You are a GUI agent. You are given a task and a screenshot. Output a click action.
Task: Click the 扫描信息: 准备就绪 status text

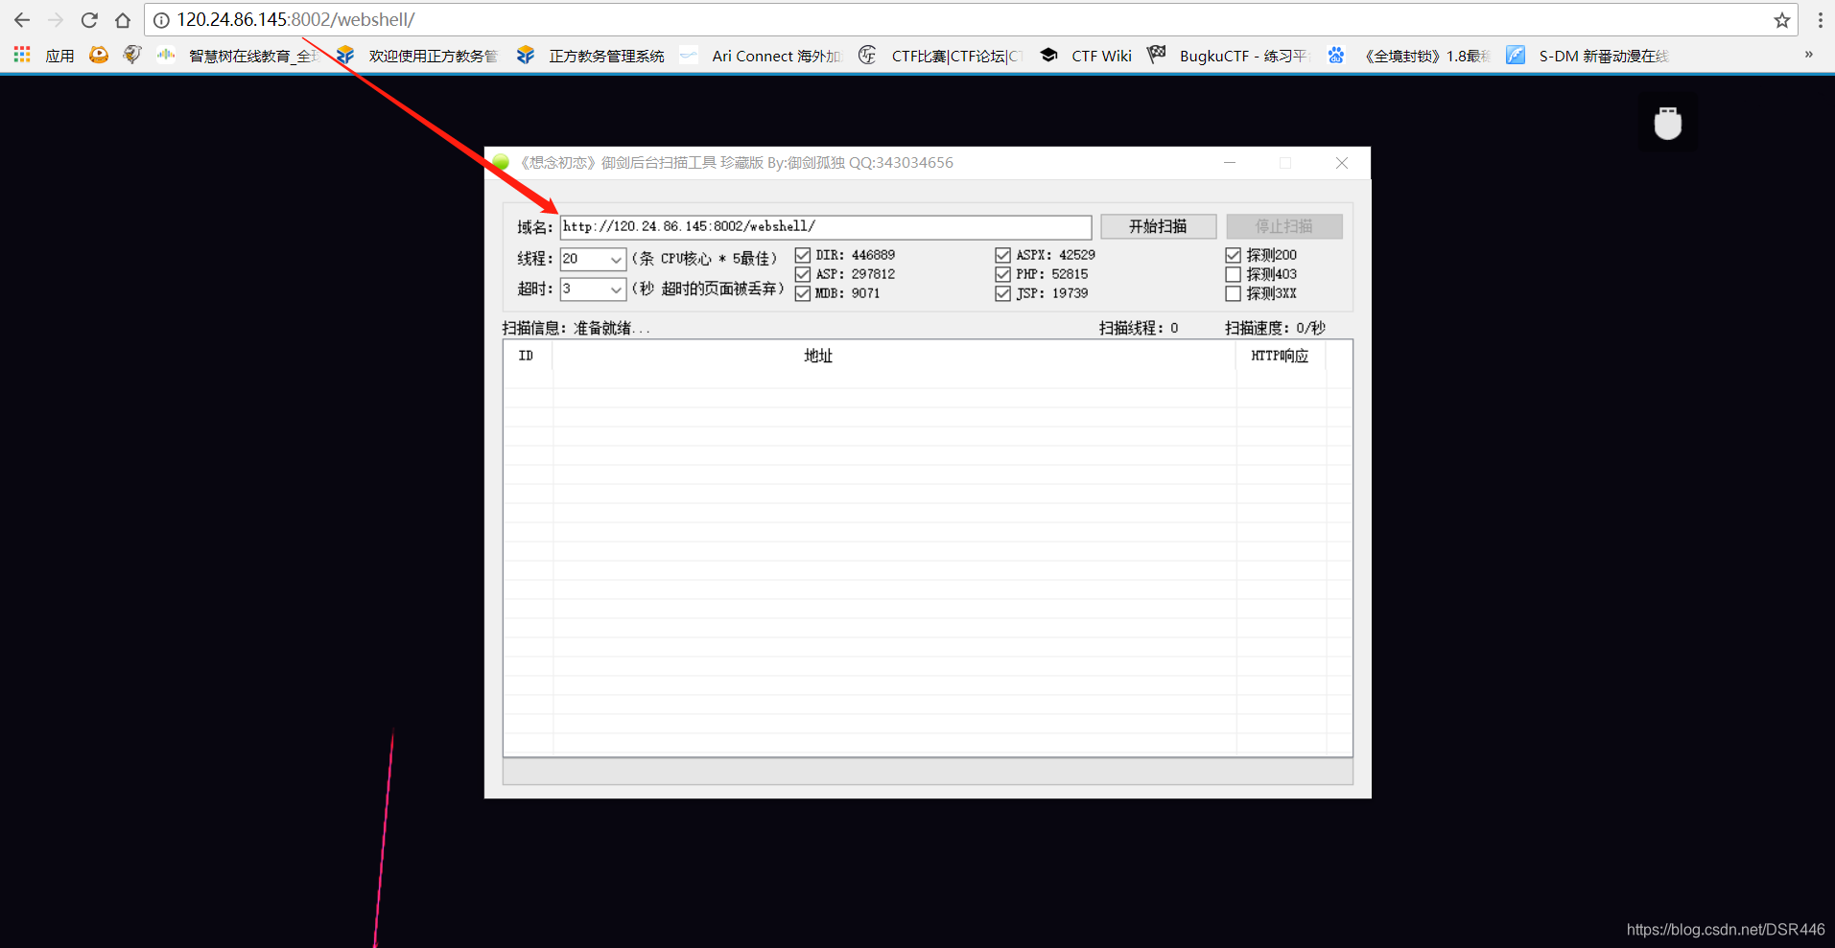576,328
